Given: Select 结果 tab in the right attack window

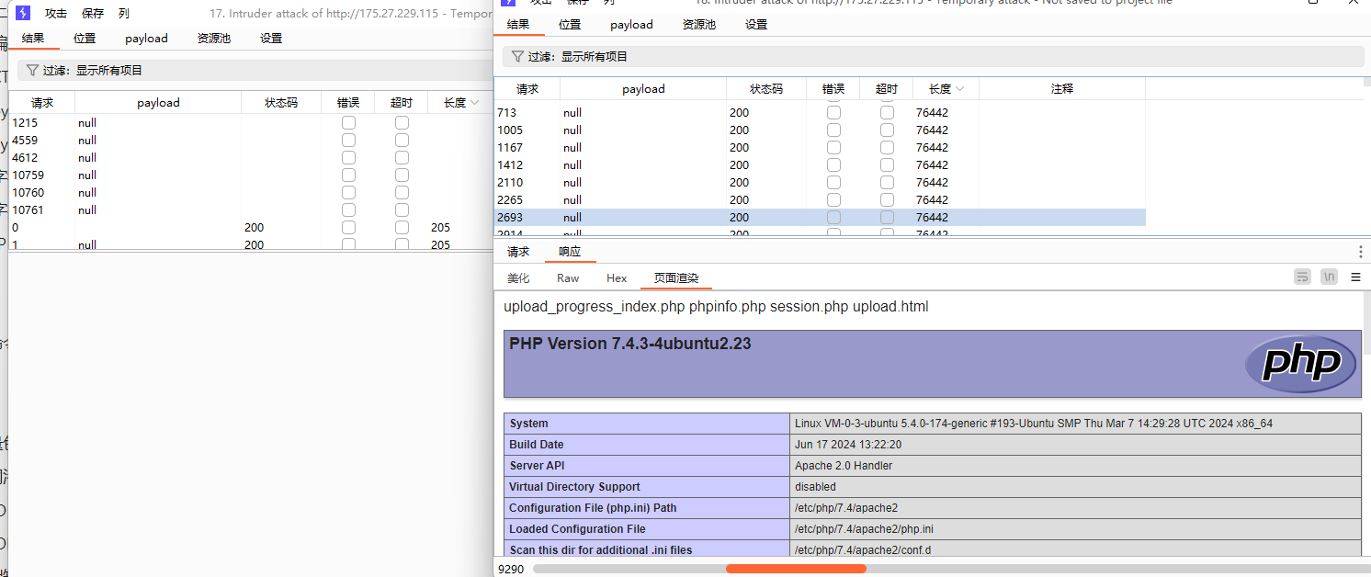Looking at the screenshot, I should [x=518, y=25].
